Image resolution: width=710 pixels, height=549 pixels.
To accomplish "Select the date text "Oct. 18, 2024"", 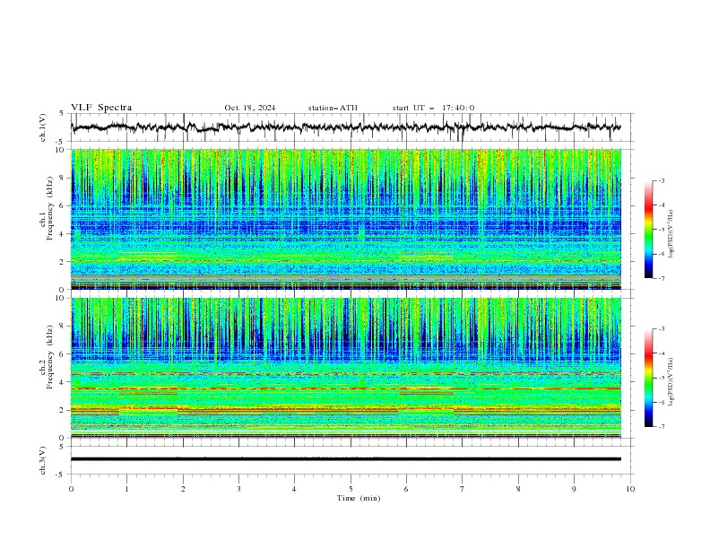I will [x=250, y=108].
